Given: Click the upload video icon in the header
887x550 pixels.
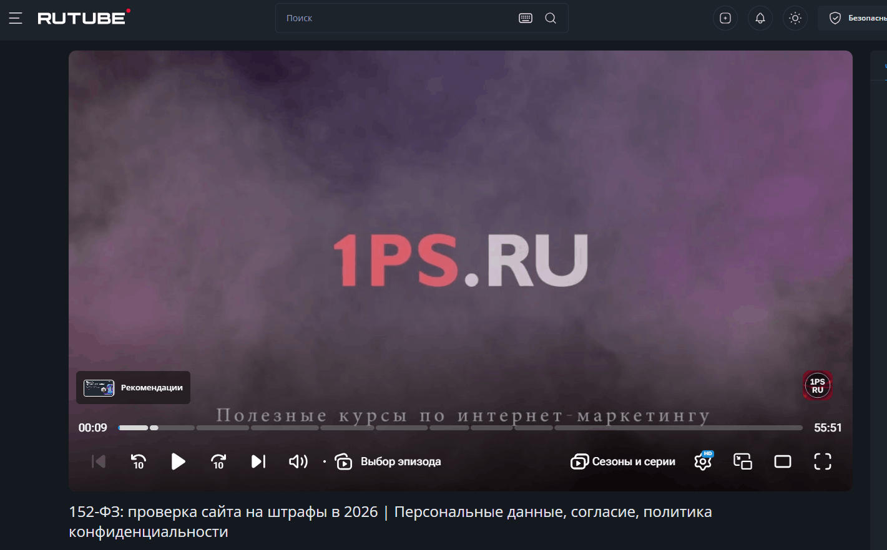Looking at the screenshot, I should [725, 17].
